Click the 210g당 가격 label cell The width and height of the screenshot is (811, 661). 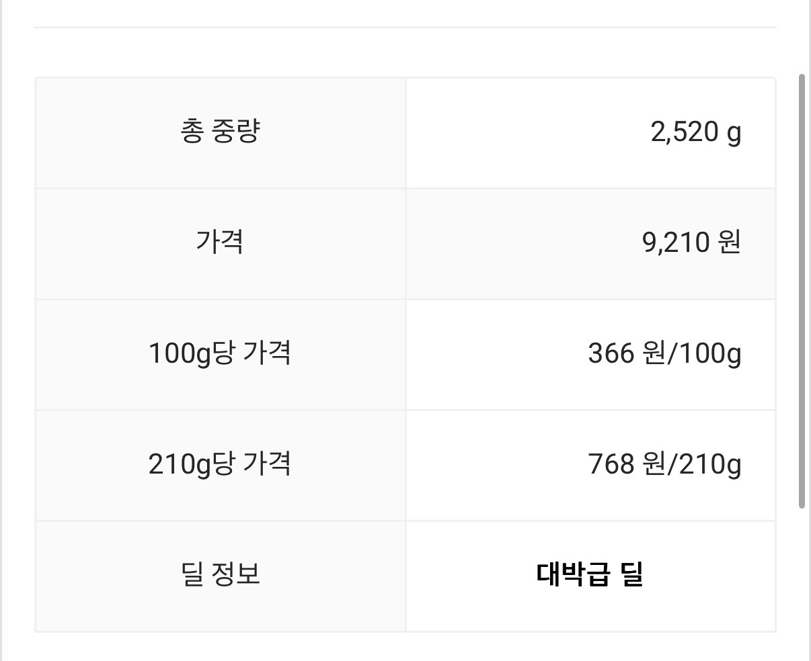click(220, 466)
